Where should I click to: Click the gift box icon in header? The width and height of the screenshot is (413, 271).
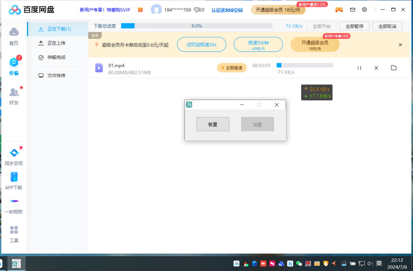[140, 10]
